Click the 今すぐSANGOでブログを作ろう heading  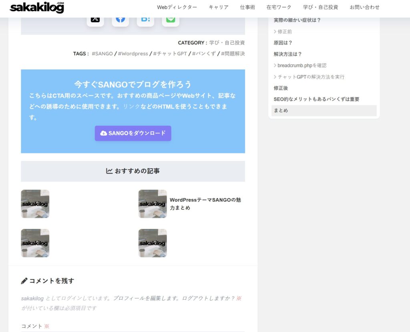[x=133, y=85]
